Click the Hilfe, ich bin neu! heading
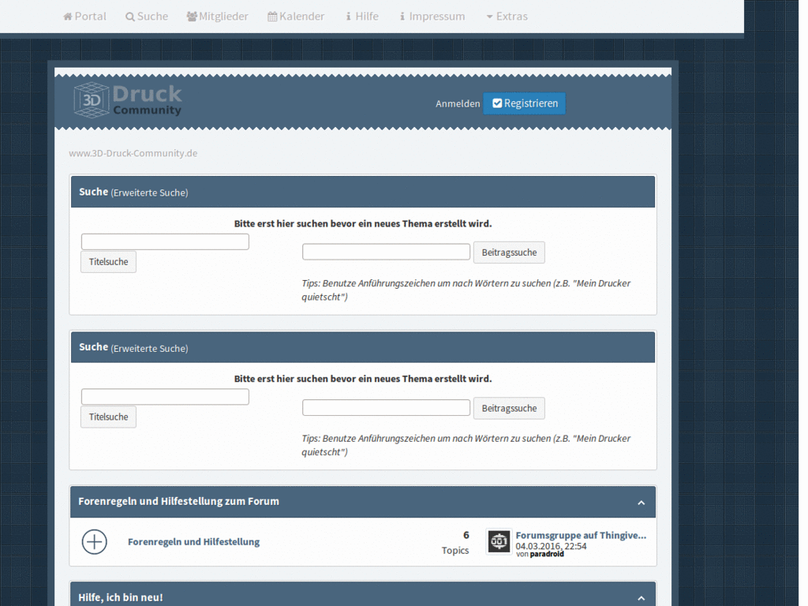808x606 pixels. 121,598
